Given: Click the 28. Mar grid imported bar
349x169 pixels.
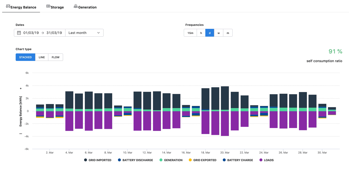Looking at the screenshot, I should [303, 100].
